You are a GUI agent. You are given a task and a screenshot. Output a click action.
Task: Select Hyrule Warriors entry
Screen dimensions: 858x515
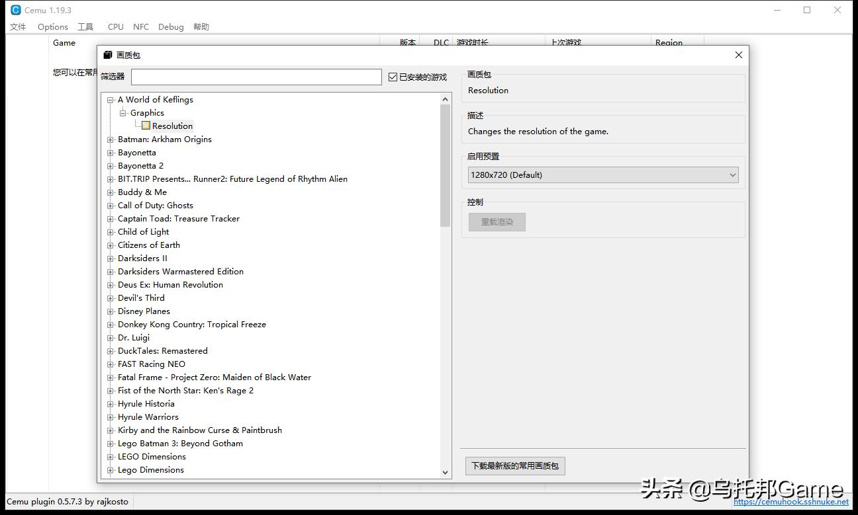click(148, 417)
